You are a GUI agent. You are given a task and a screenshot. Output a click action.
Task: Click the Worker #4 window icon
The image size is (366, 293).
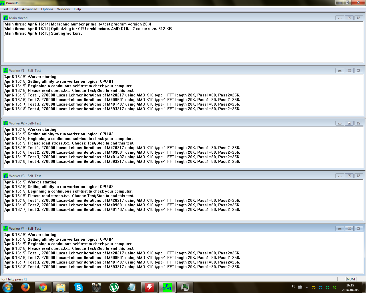click(x=6, y=228)
